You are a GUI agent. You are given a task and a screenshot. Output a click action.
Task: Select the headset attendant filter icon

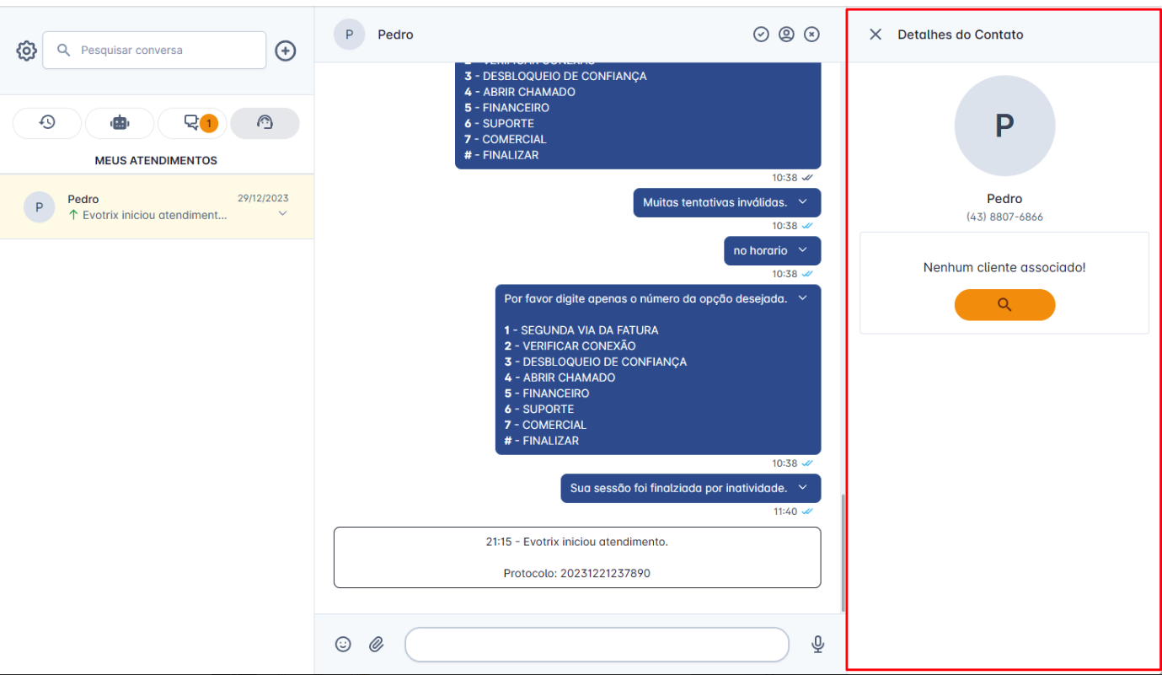pyautogui.click(x=265, y=123)
